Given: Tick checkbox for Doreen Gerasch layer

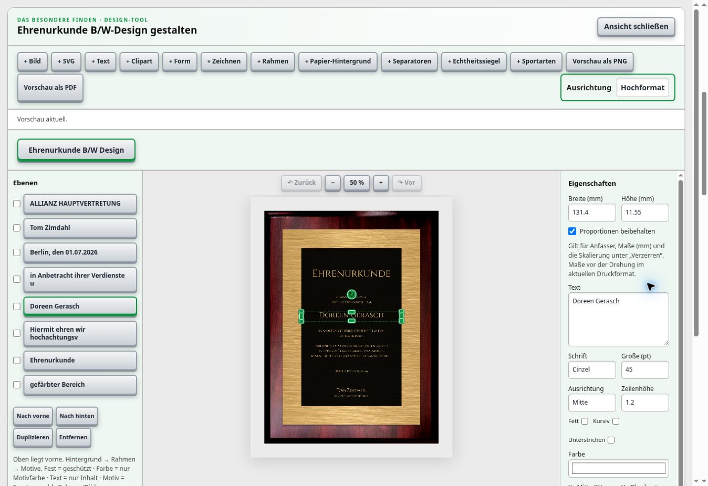Looking at the screenshot, I should [17, 307].
